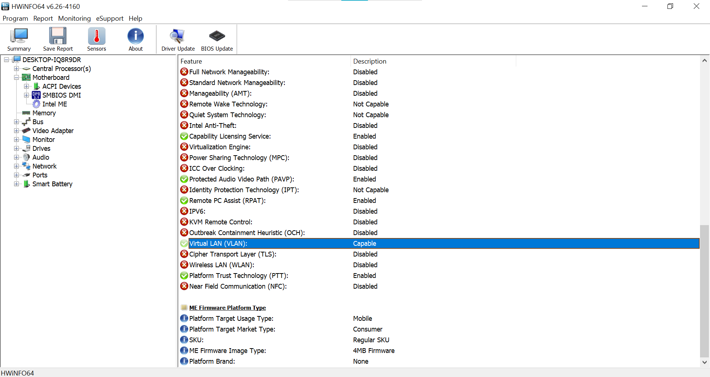Click the scrollbar down arrow
Screen dimensions: 710x377
click(x=704, y=362)
